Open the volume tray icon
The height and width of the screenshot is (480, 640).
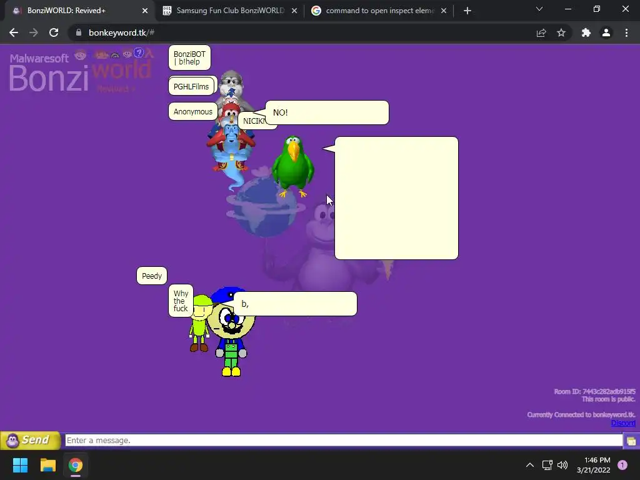(562, 465)
